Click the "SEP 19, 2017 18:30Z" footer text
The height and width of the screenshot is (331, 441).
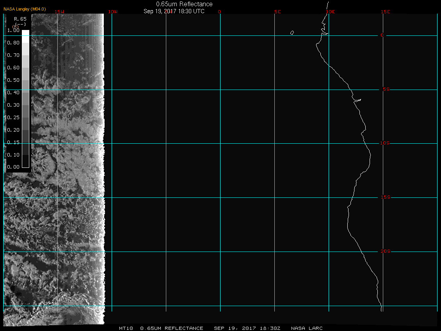tap(247, 328)
